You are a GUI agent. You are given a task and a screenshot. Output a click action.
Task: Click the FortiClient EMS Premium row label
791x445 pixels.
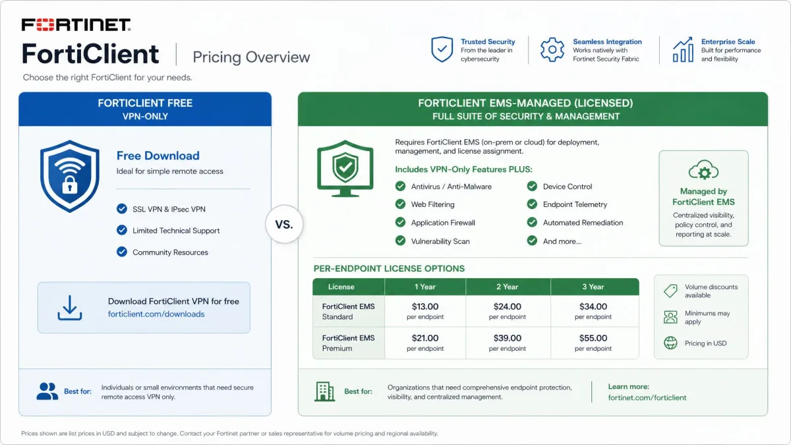348,343
